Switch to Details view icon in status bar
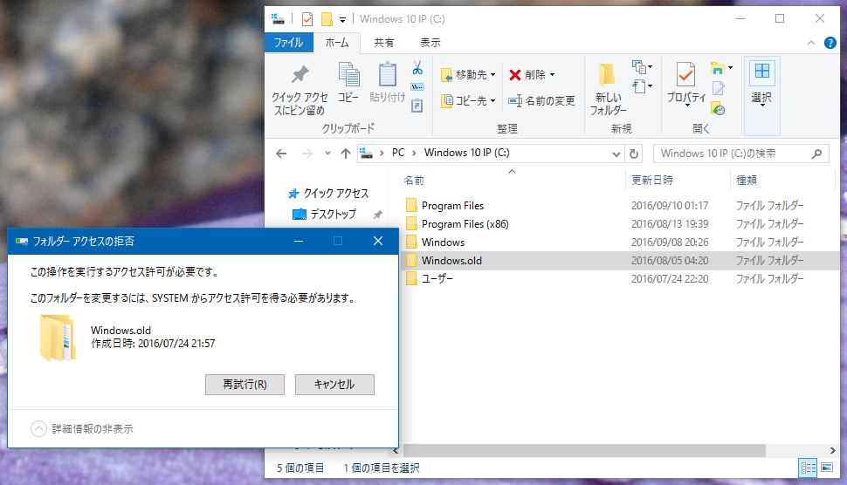Viewport: 847px width, 485px height. click(x=808, y=468)
